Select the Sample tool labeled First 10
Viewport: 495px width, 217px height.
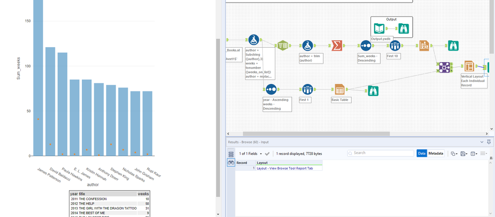point(395,46)
